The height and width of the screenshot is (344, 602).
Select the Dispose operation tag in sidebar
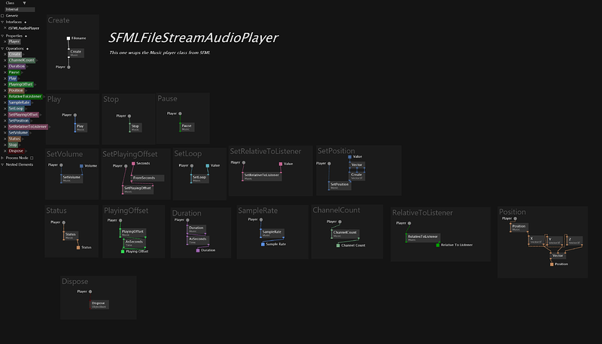click(x=16, y=151)
